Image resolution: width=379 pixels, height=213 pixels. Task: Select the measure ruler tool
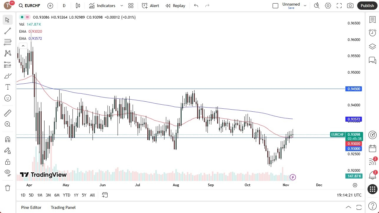8,113
